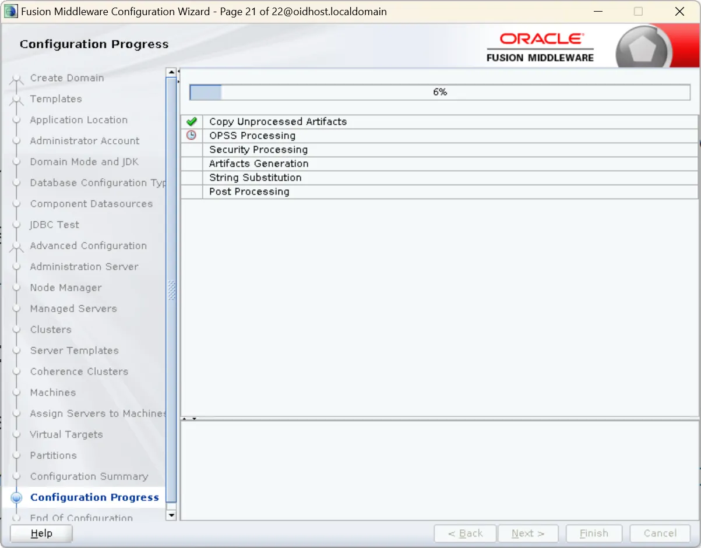This screenshot has width=701, height=548.
Task: Click the String Substitution row
Action: pyautogui.click(x=439, y=178)
